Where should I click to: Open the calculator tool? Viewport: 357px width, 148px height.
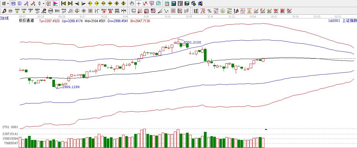pos(173,3)
